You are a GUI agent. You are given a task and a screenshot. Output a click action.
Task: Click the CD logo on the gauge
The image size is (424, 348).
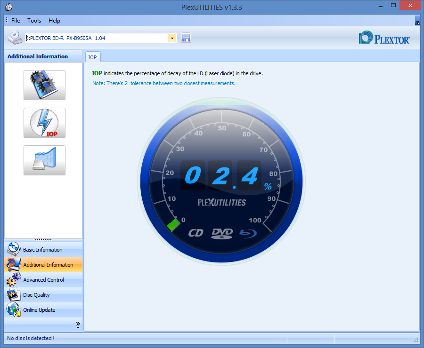pyautogui.click(x=196, y=233)
